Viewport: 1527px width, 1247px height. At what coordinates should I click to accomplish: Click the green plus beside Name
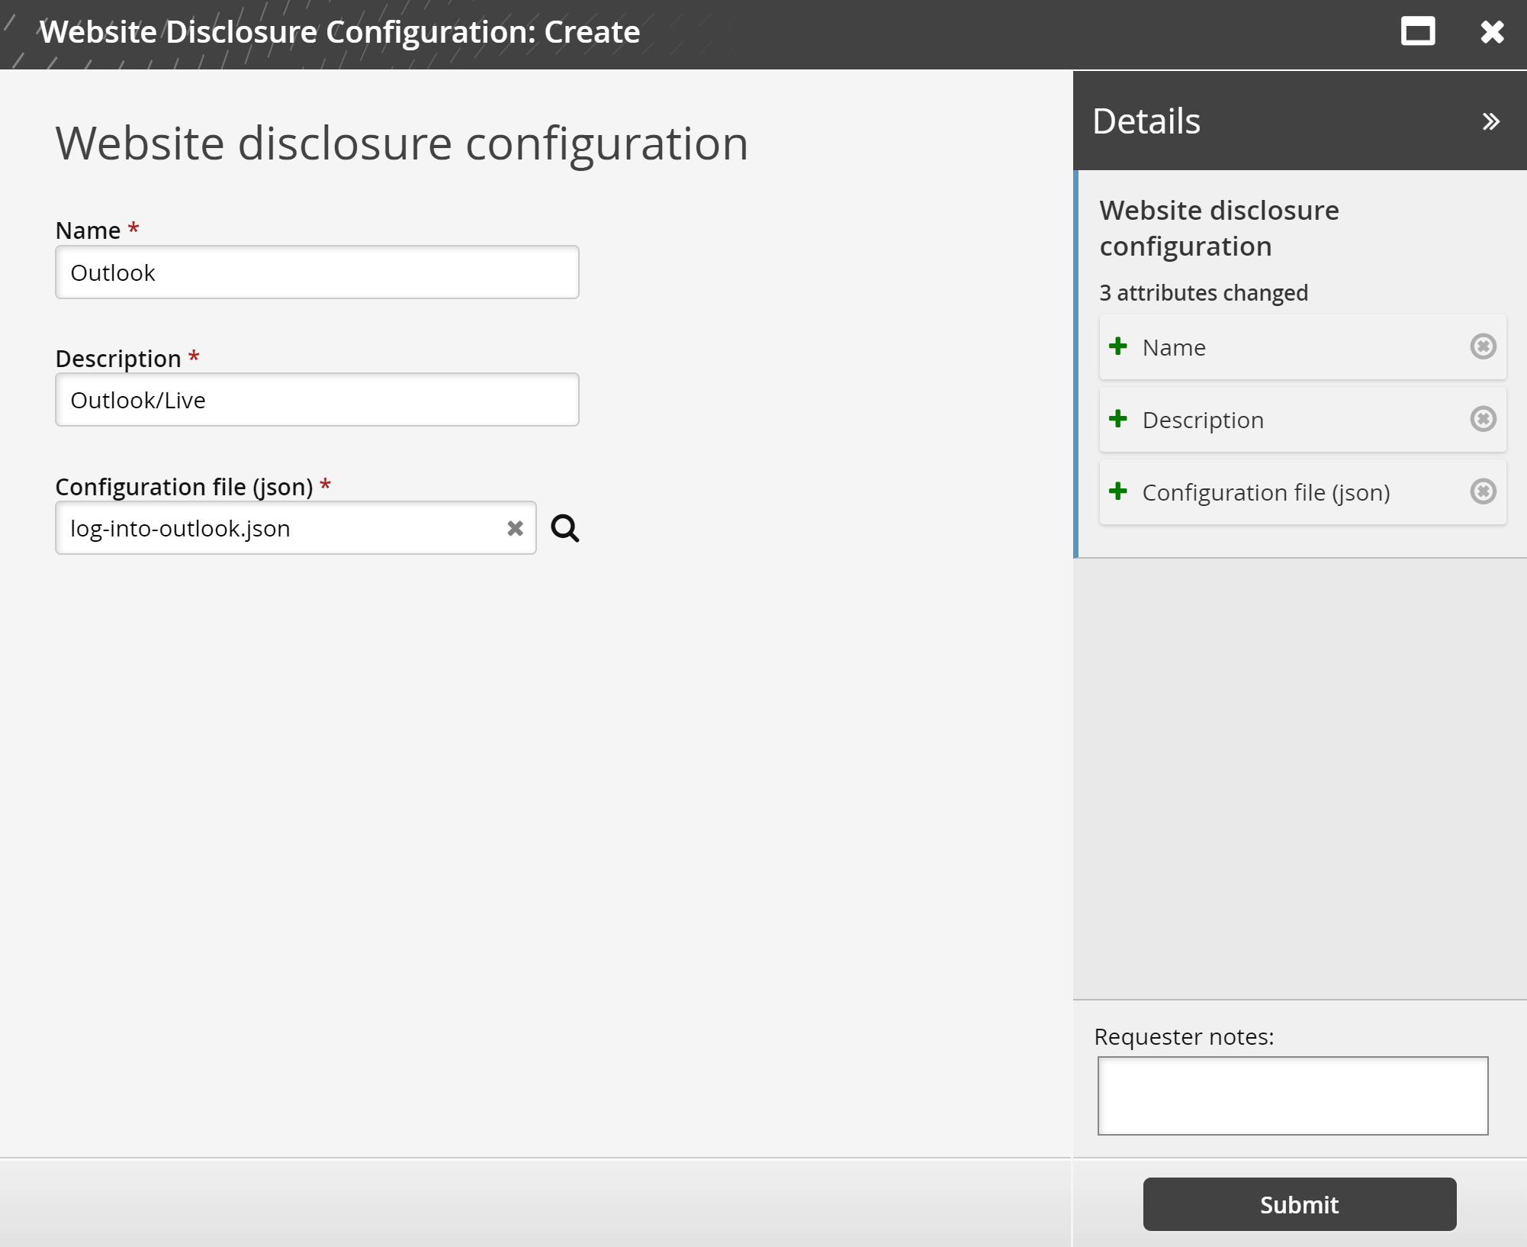point(1117,346)
